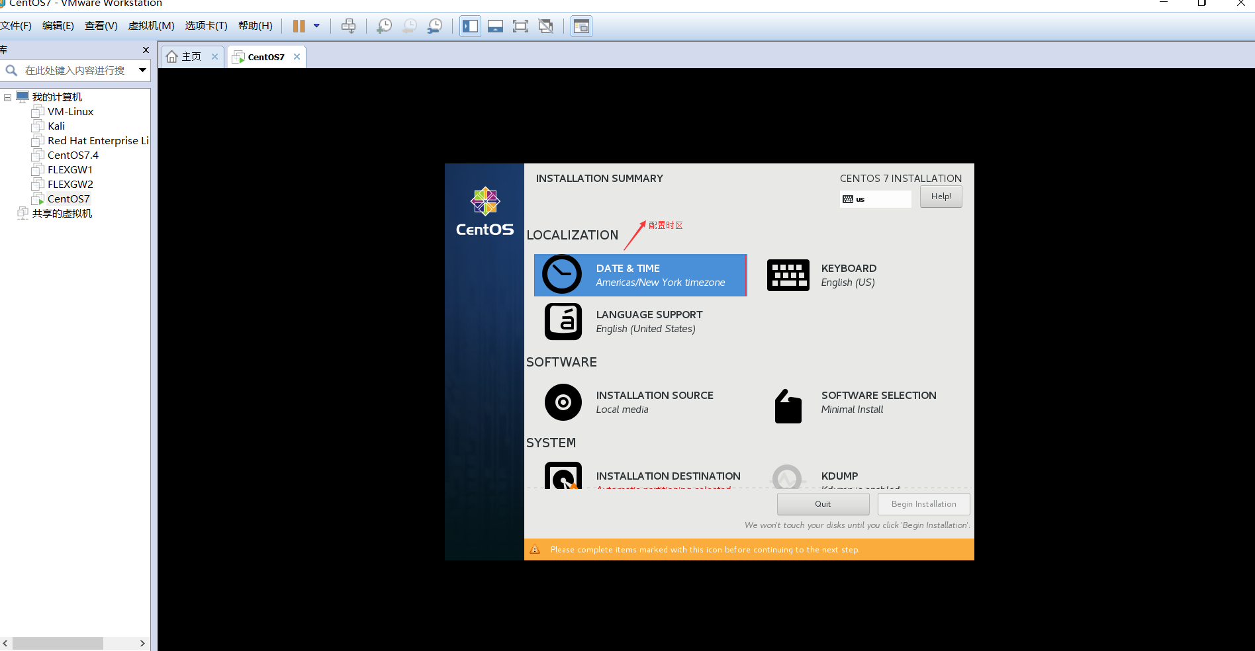The width and height of the screenshot is (1255, 651).
Task: Collapse the 我的计算机 tree node
Action: pyautogui.click(x=7, y=97)
